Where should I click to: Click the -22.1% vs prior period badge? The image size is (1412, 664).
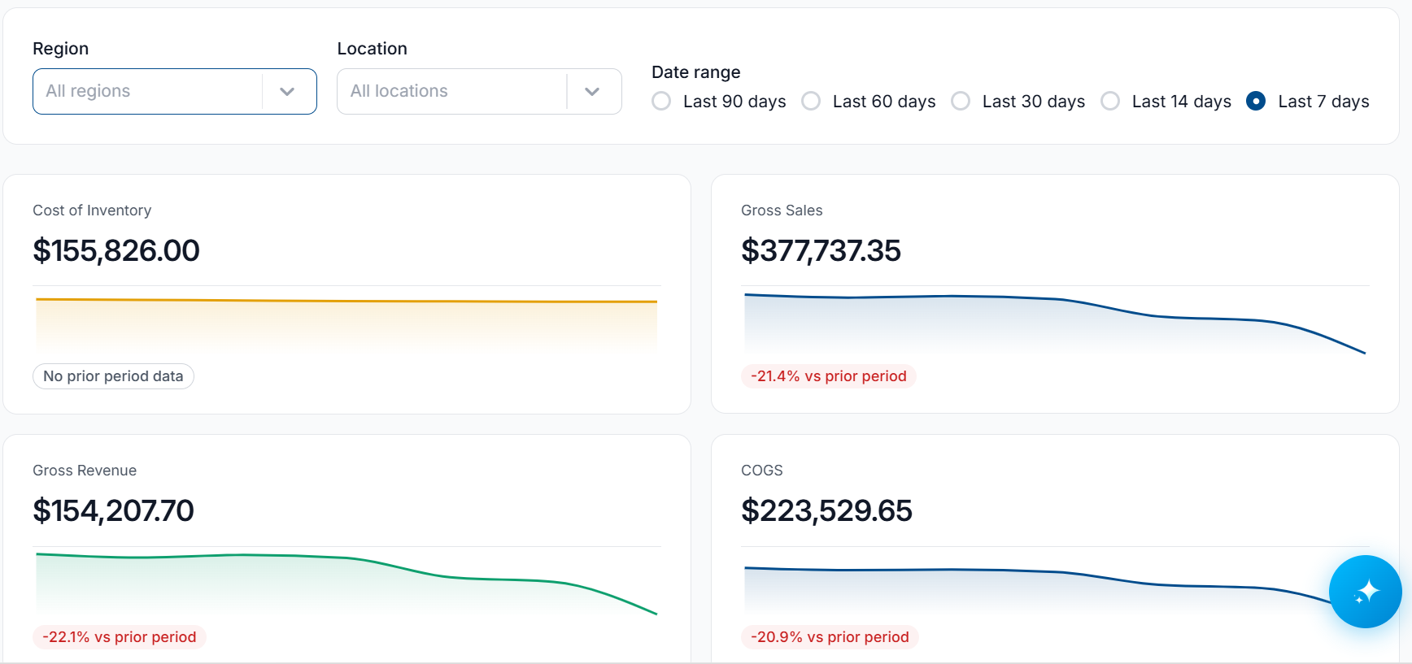coord(120,637)
